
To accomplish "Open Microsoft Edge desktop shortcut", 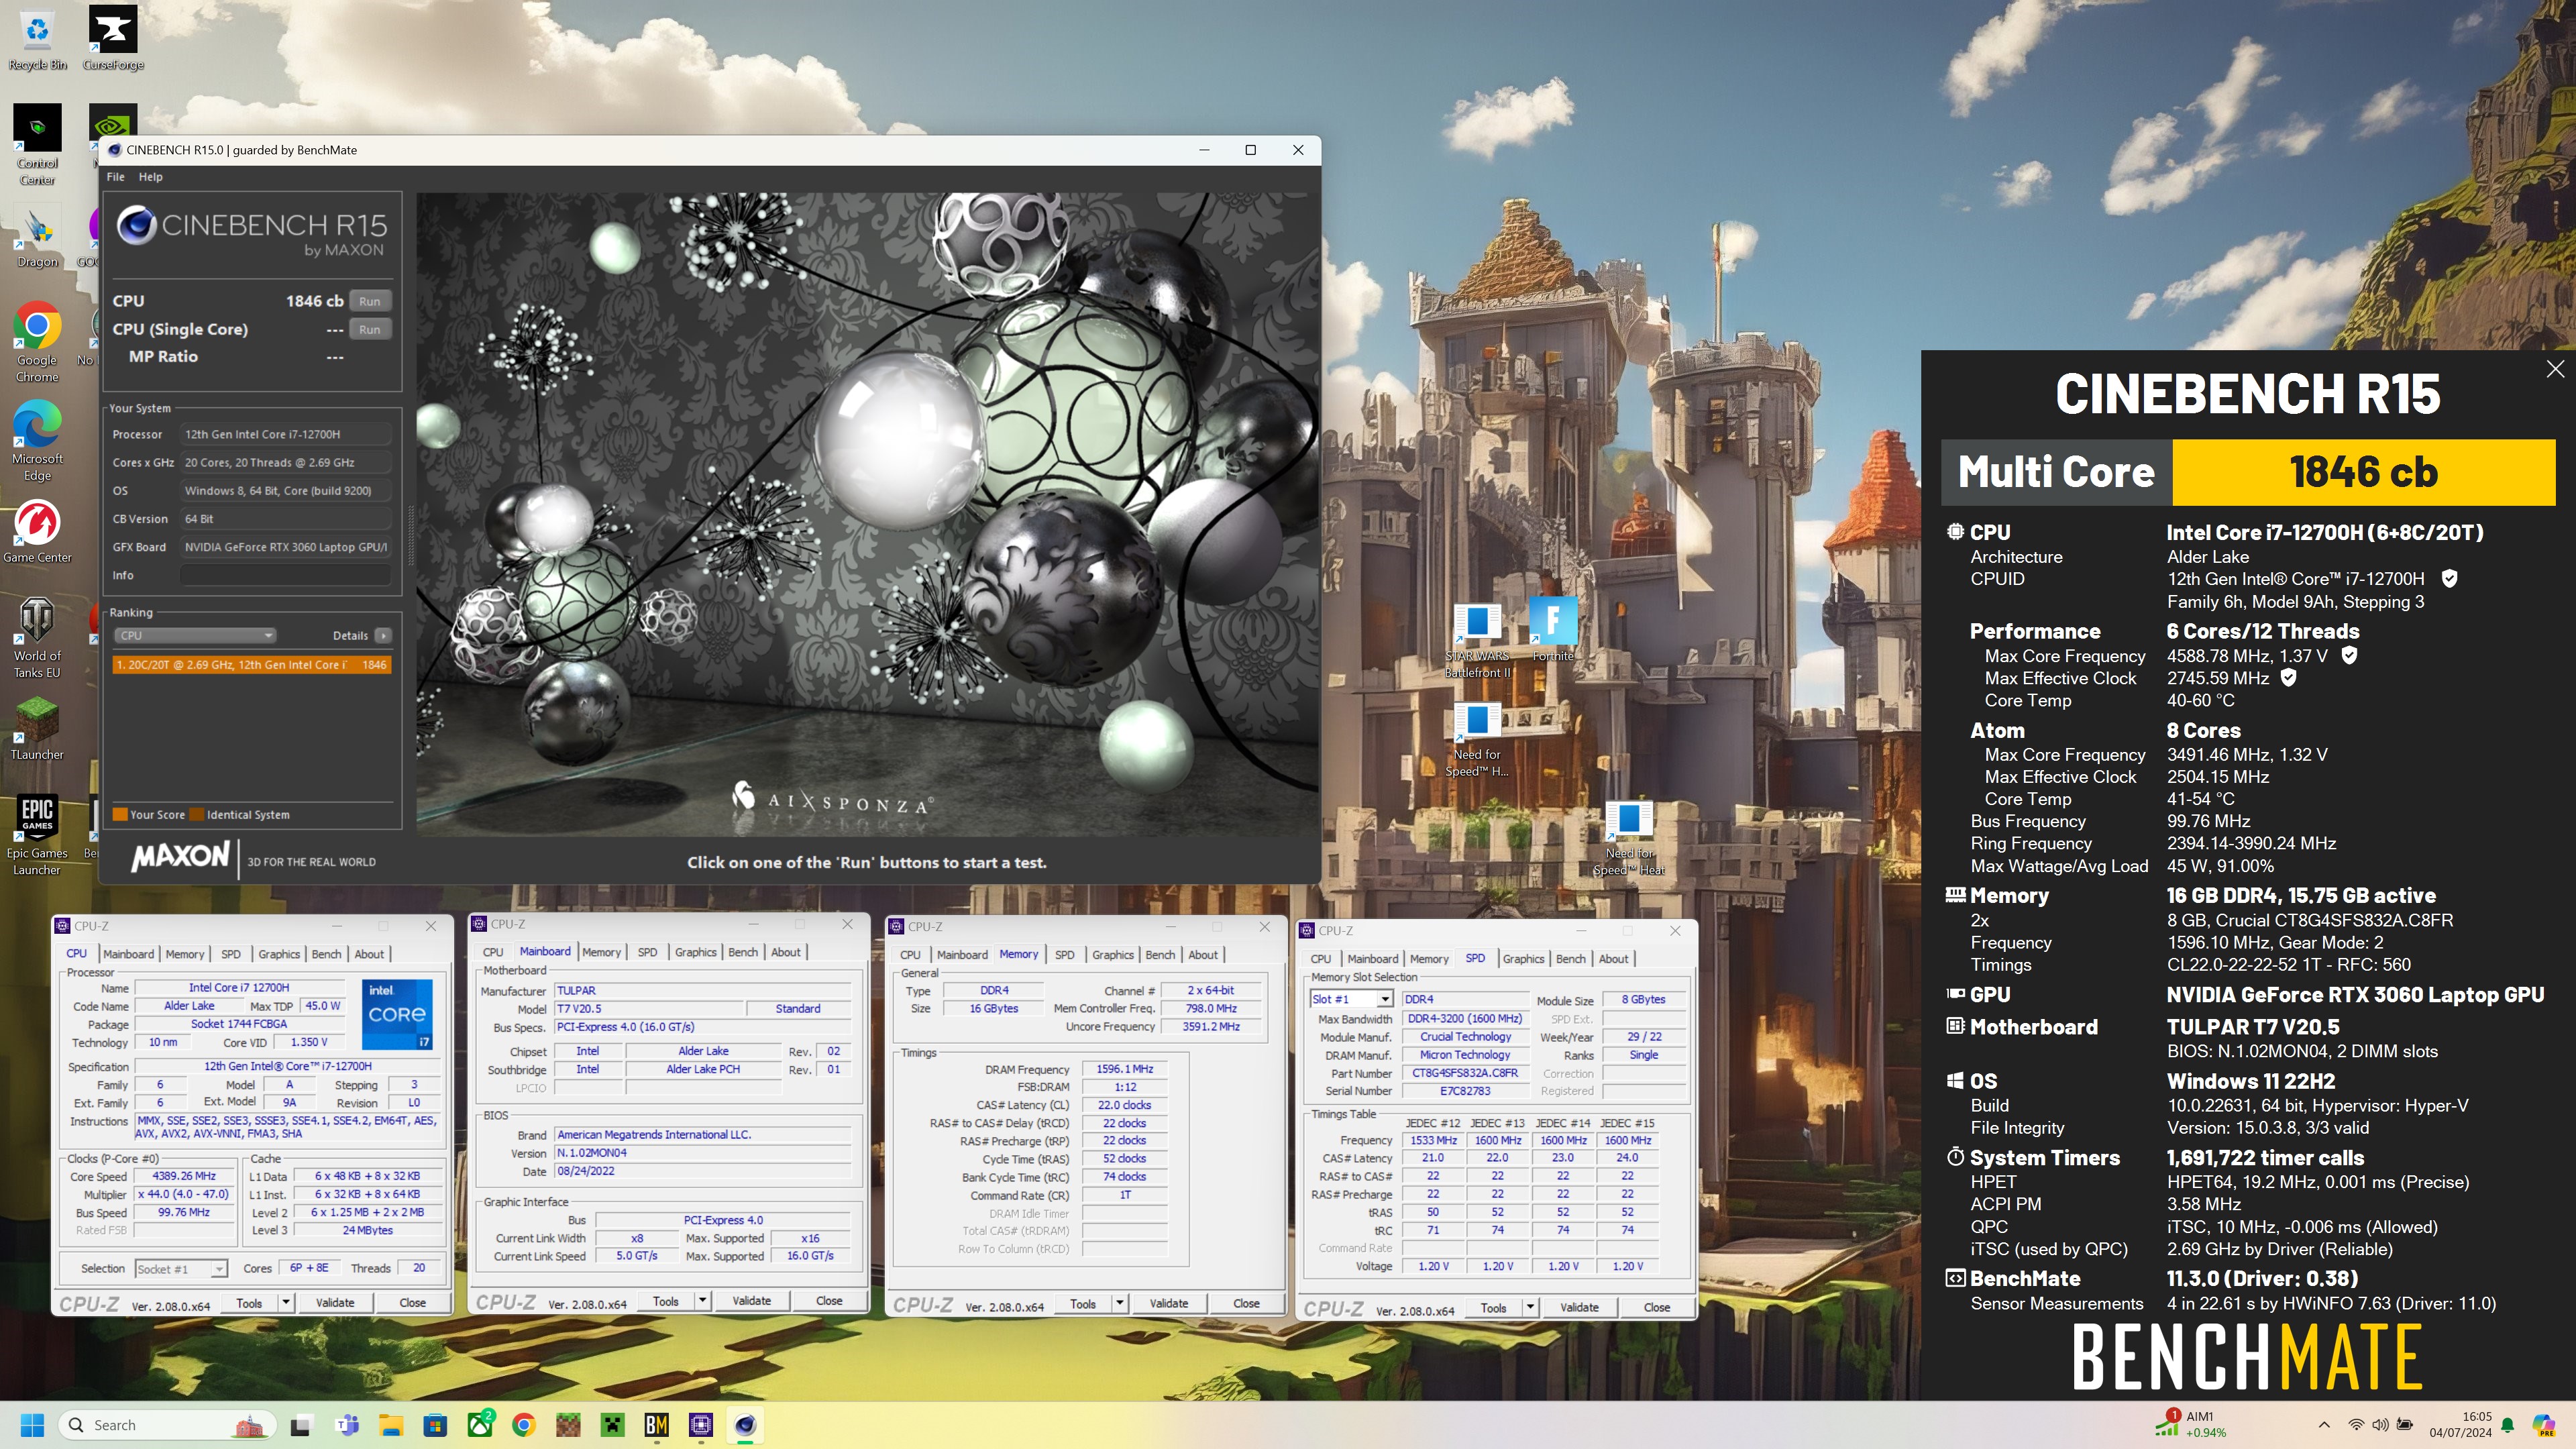I will pyautogui.click(x=38, y=441).
